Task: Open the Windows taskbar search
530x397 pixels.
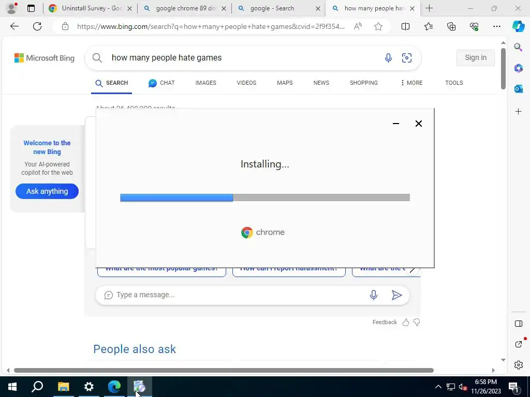Action: 37,387
